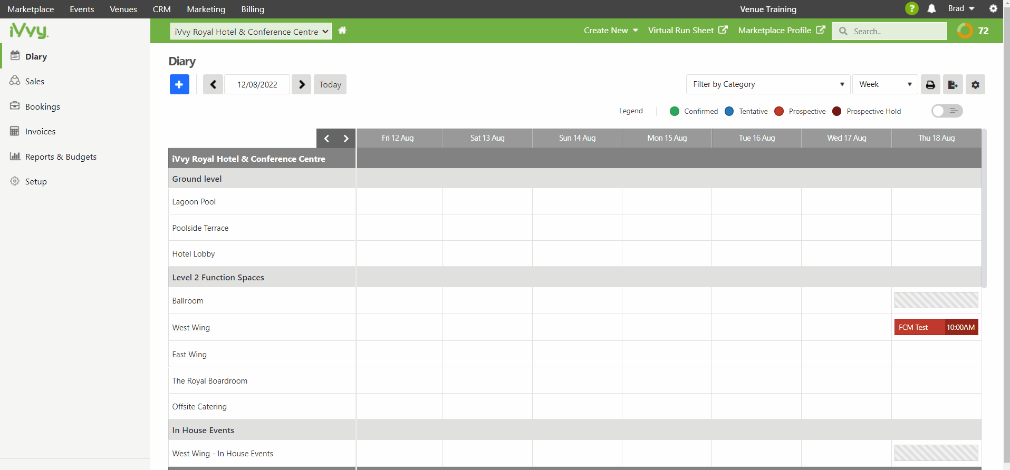Click the search magnifier icon
The image size is (1010, 470).
[843, 31]
